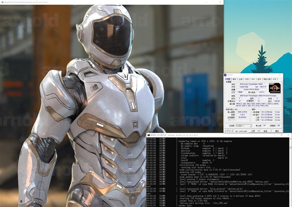Switch to the 主板 tab
This screenshot has width=292, height=207.
(241, 79)
